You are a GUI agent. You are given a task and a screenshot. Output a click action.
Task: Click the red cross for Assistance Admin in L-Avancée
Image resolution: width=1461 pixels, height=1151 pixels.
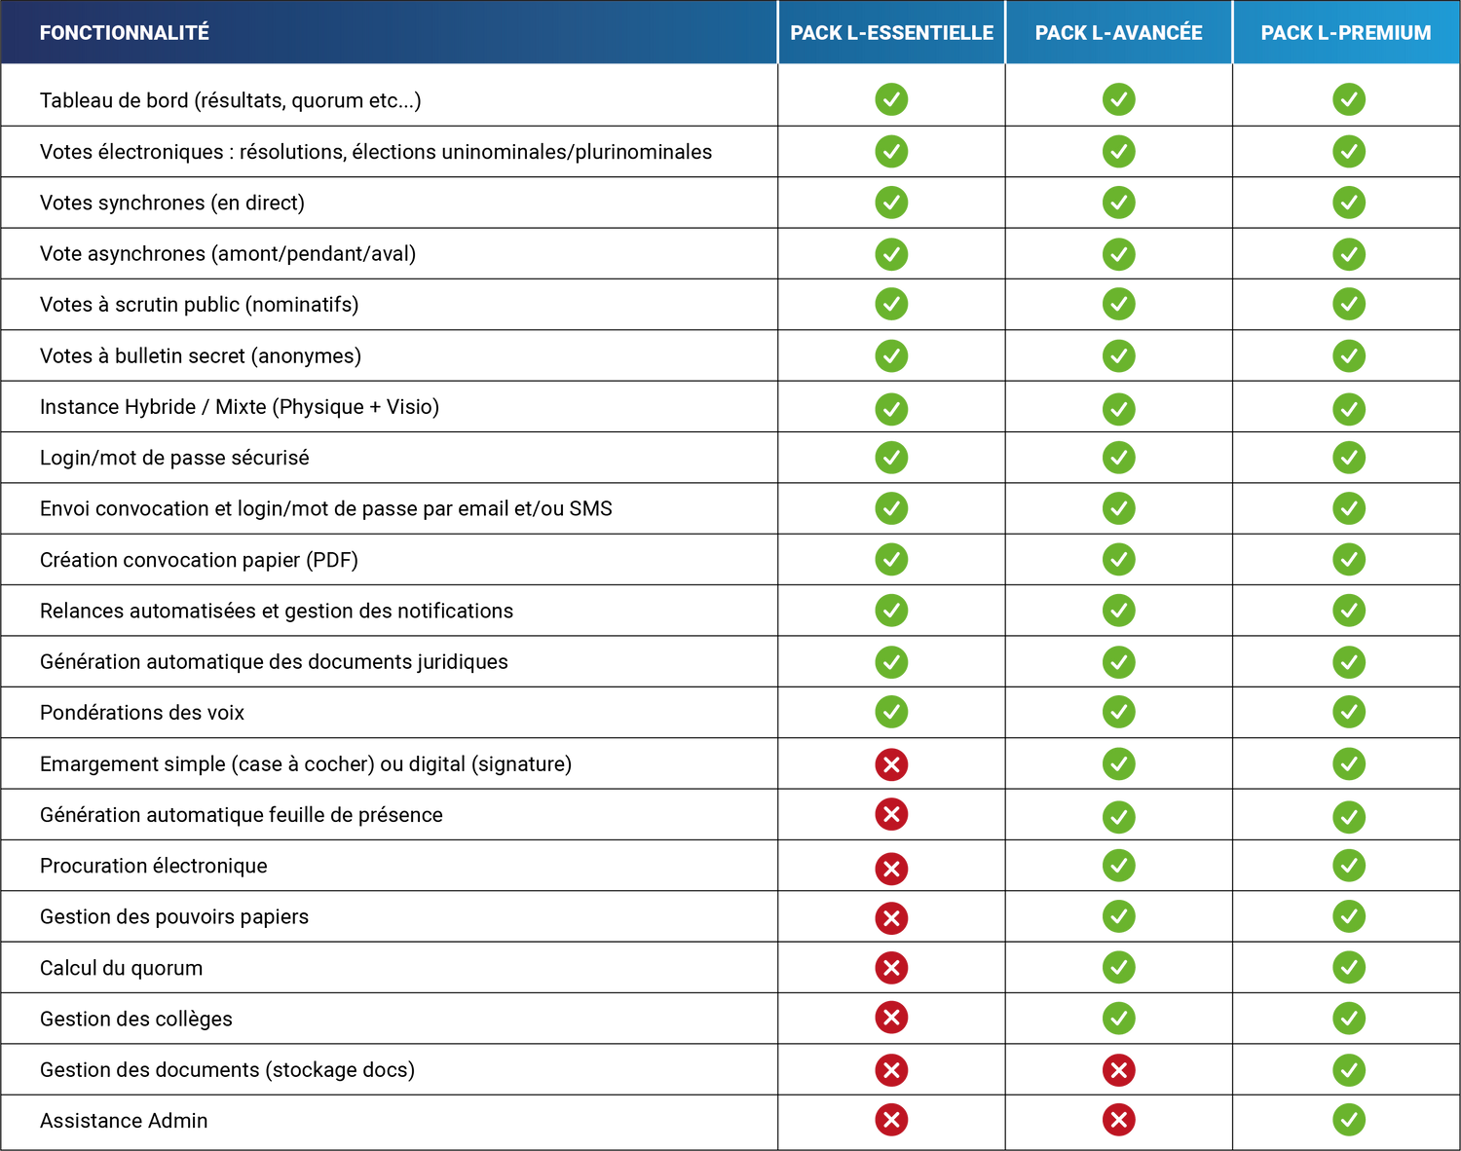click(x=1118, y=1120)
